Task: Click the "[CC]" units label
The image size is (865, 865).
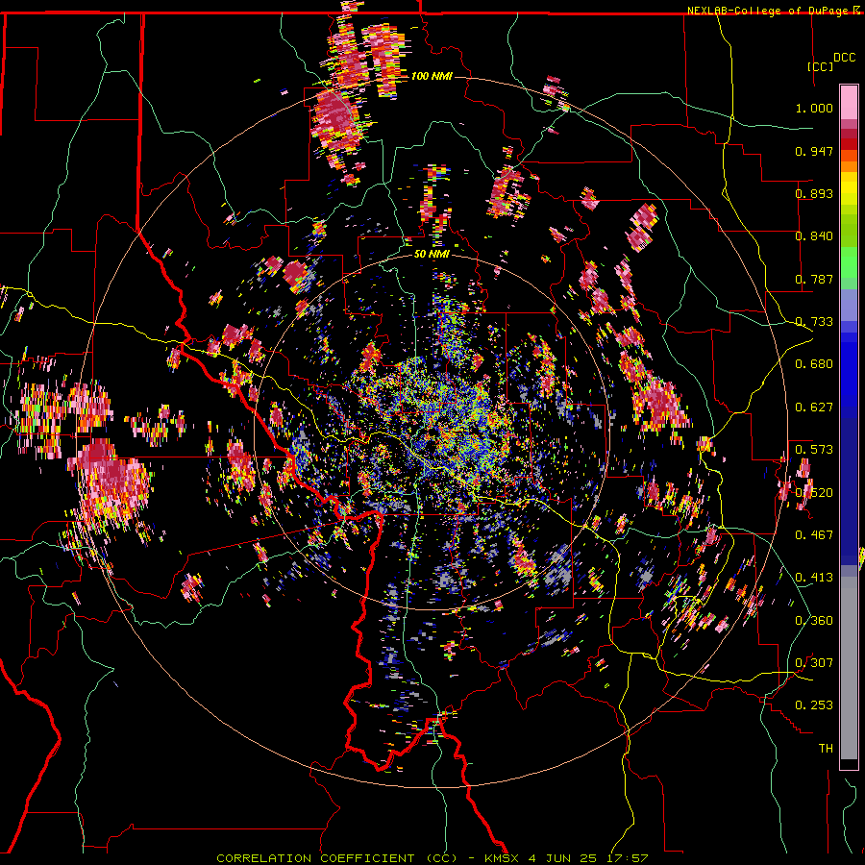Action: tap(821, 66)
